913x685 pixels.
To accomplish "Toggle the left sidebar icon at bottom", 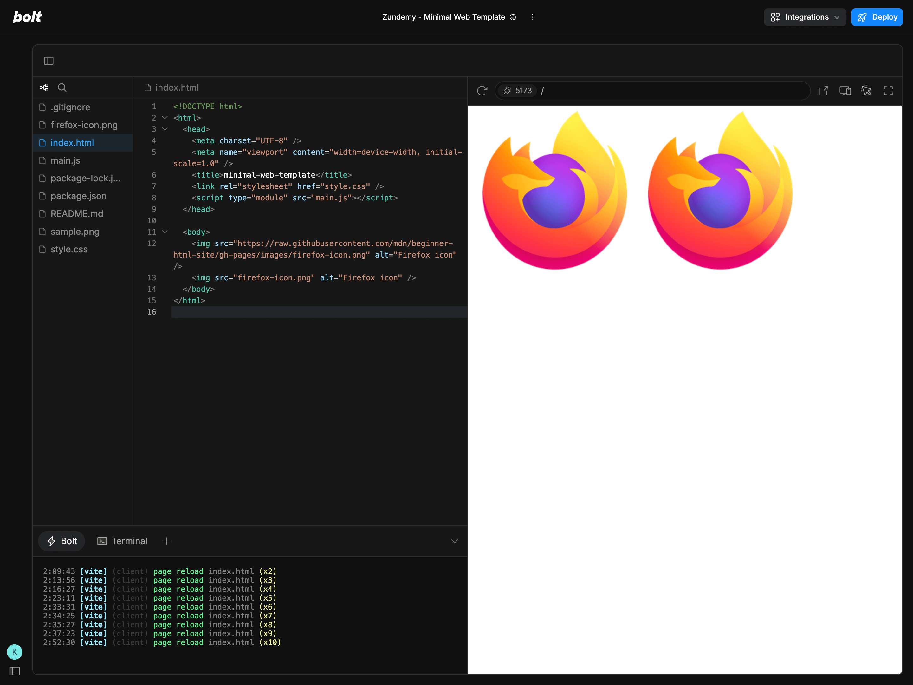I will pyautogui.click(x=15, y=671).
